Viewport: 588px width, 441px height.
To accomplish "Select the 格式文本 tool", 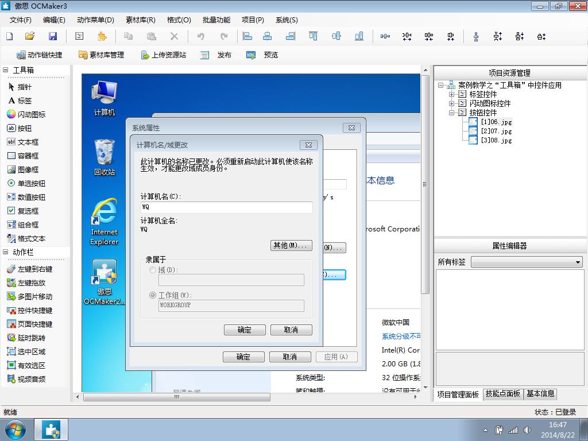I will 26,238.
